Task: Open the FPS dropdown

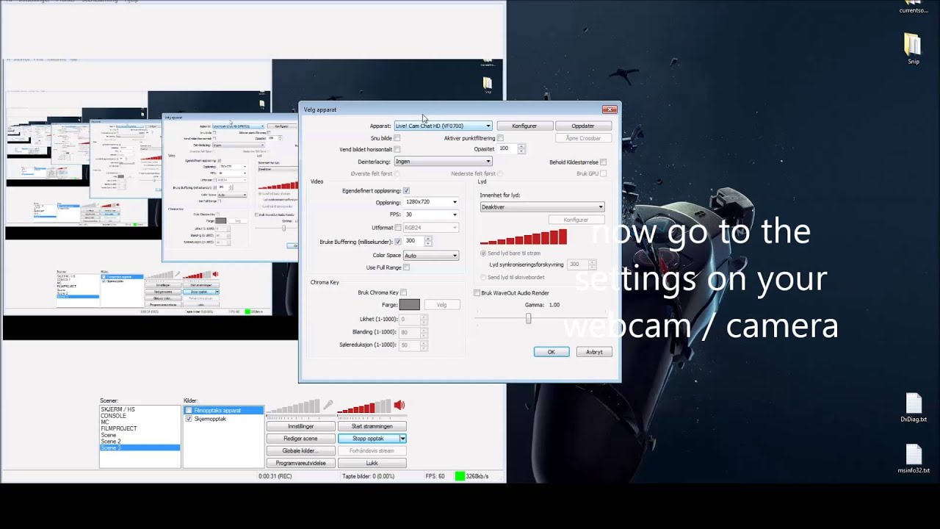Action: tap(431, 215)
